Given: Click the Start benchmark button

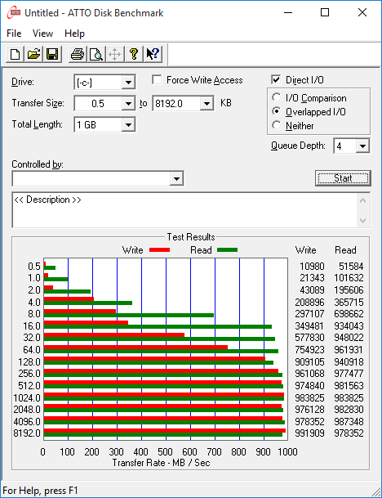Looking at the screenshot, I should click(x=343, y=178).
